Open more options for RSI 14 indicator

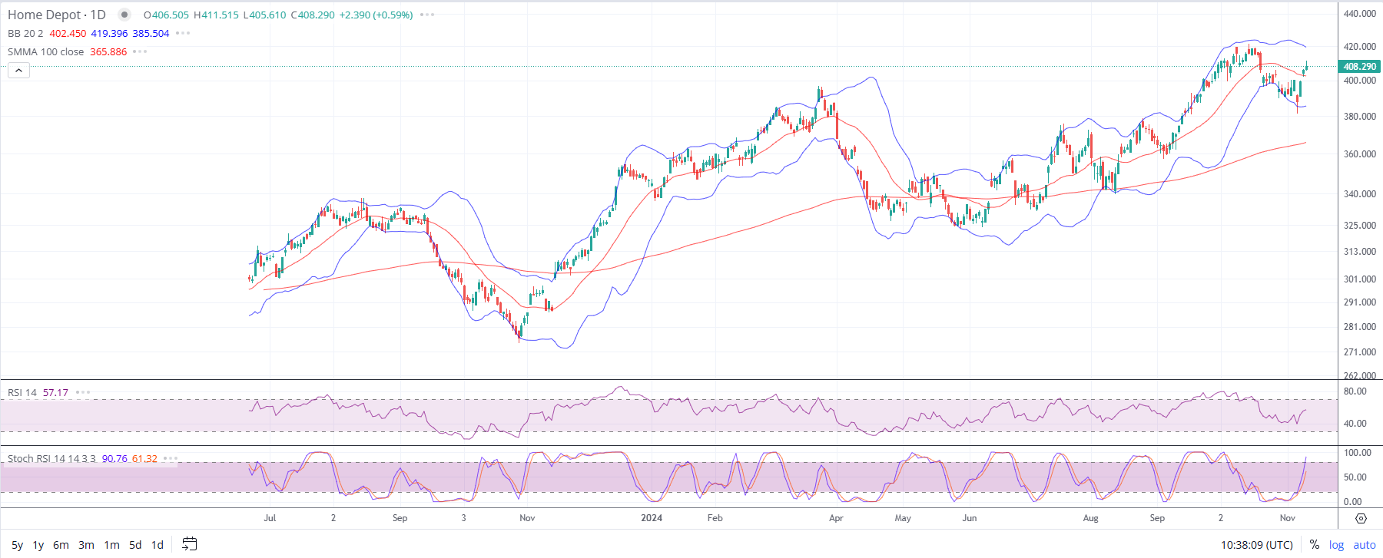tap(83, 392)
